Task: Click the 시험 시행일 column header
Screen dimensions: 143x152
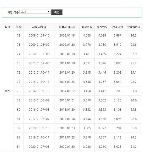Action: [x=39, y=27]
